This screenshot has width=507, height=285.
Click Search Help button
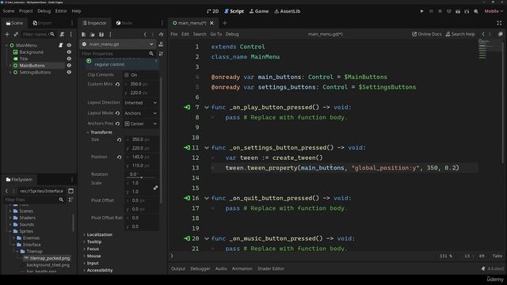pos(460,34)
